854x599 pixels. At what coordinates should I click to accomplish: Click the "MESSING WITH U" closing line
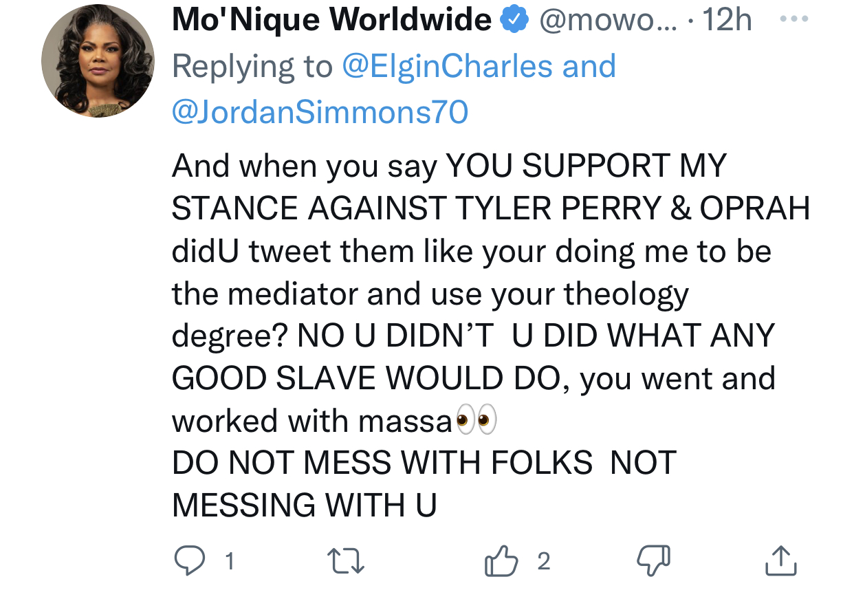click(x=304, y=505)
